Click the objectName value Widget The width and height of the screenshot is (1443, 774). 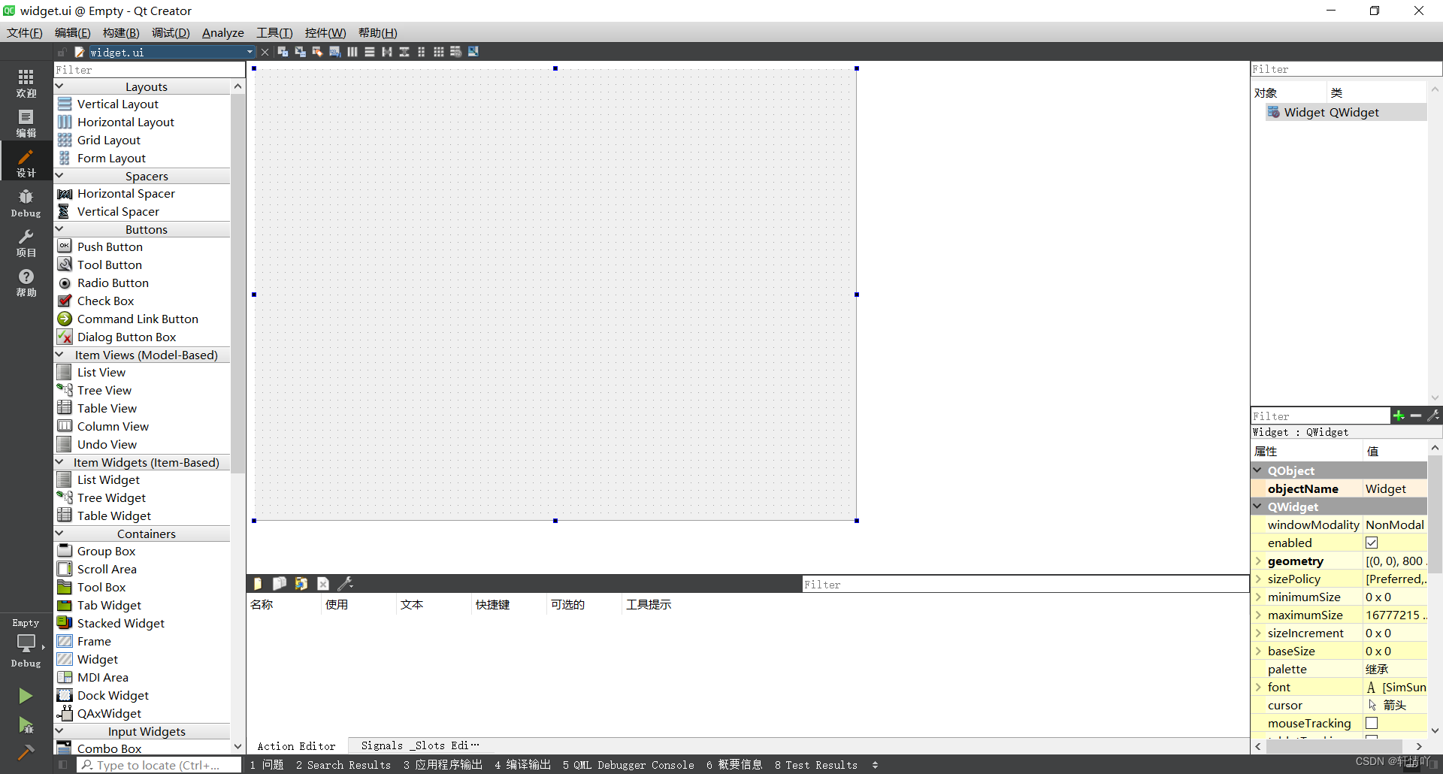pyautogui.click(x=1395, y=488)
